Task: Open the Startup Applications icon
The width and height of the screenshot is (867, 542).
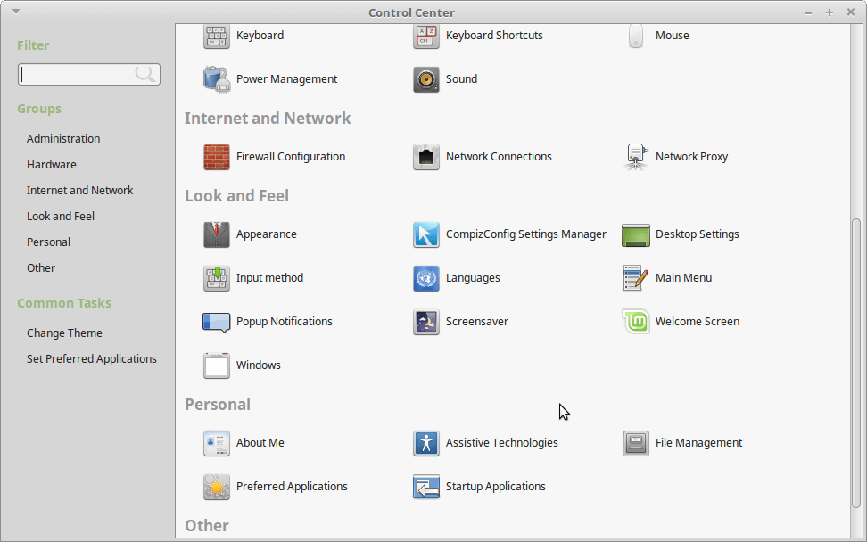Action: point(425,487)
